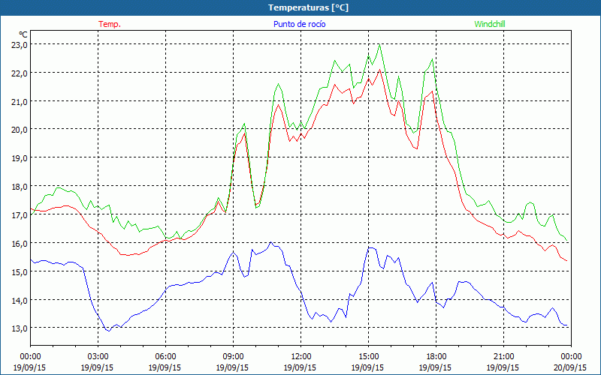Click the 18:00 time axis label
Image resolution: width=601 pixels, height=375 pixels.
click(x=436, y=357)
